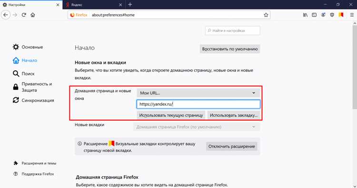Bookmark this page with the star icon
357x188 pixels.
266,15
